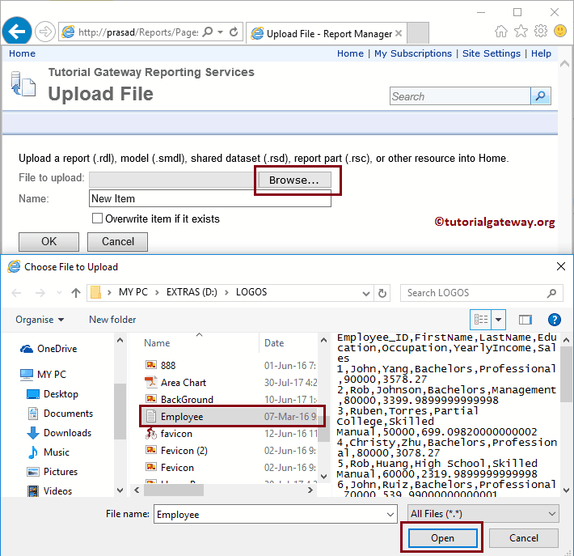Screen dimensions: 574x556
Task: Open the Desktop folder in sidebar
Action: click(x=53, y=394)
